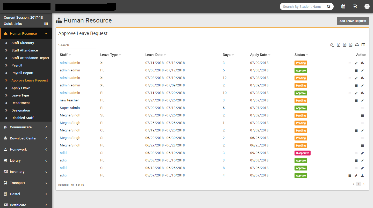Export the leave list as PDF
Viewport: 373px width, 208px height.
(x=351, y=45)
